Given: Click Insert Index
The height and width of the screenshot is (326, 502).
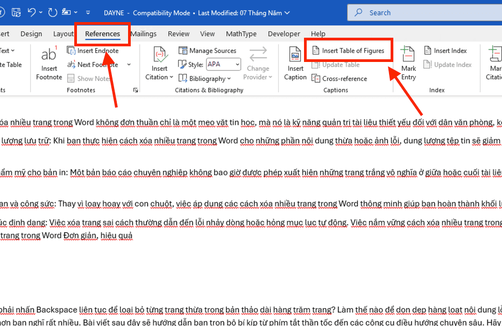Looking at the screenshot, I should 446,51.
